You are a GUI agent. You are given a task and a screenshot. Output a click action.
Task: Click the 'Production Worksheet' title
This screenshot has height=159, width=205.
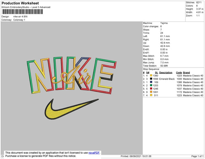point(20,3)
